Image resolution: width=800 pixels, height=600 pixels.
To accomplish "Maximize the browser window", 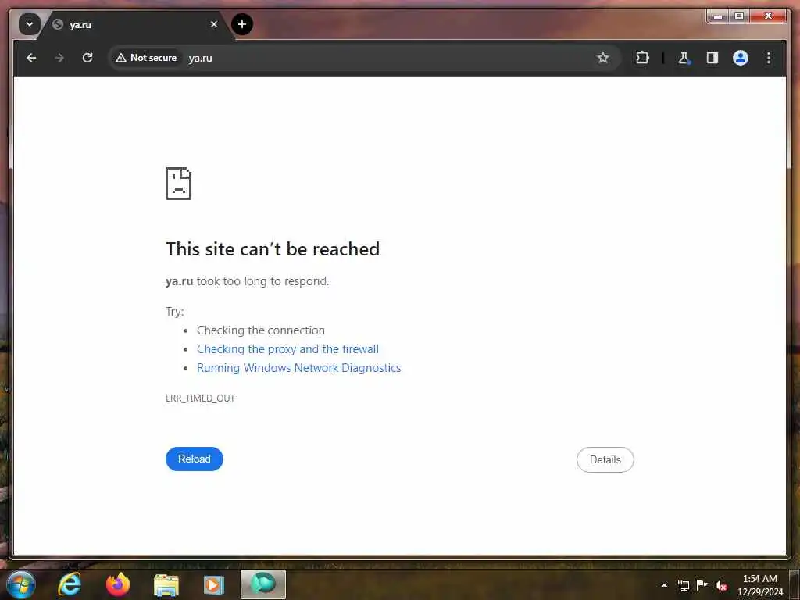I will (739, 16).
